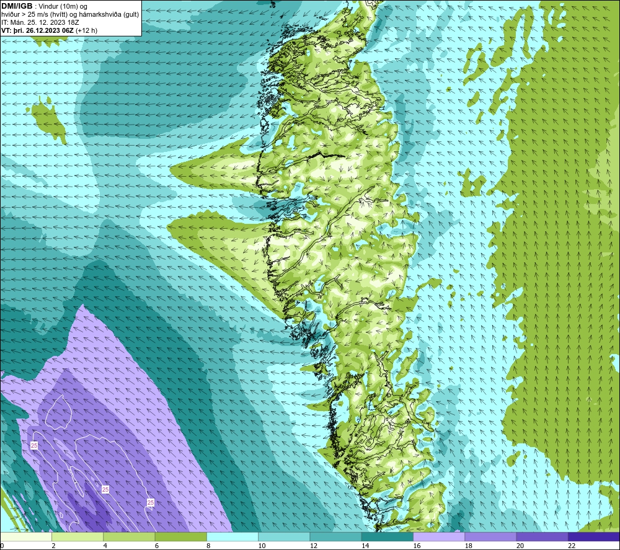Click the legend scale number 22
620x550 pixels.
[572, 546]
